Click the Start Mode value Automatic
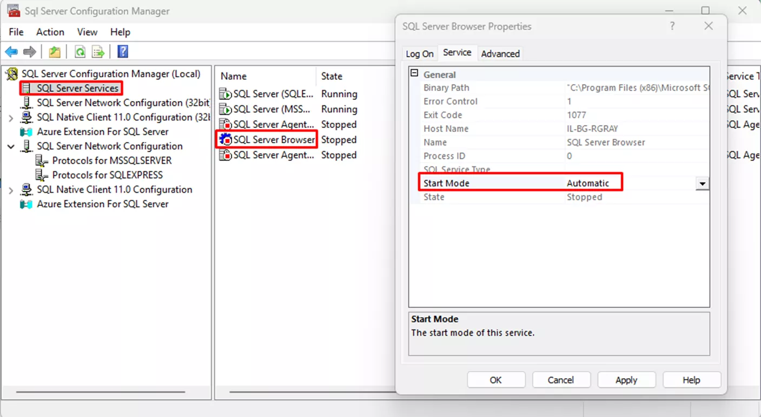This screenshot has height=417, width=761. 588,184
